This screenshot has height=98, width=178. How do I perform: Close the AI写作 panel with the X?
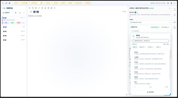pos(169,8)
